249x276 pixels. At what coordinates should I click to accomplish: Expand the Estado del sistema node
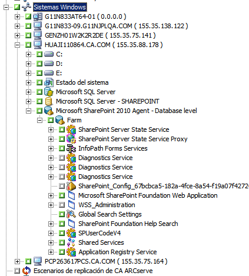(x=28, y=82)
